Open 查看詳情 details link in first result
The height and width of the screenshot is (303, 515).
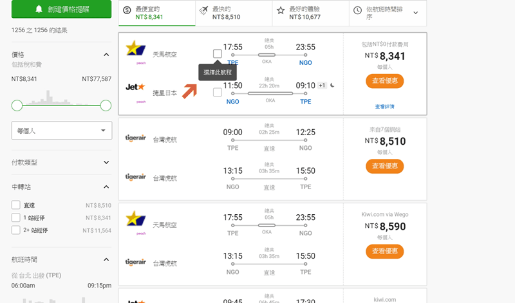pos(384,106)
